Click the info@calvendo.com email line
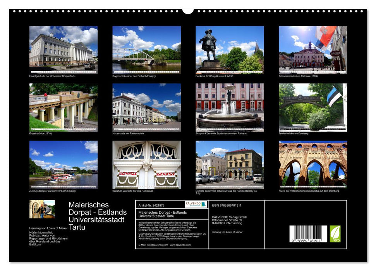The width and height of the screenshot is (376, 271). pyautogui.click(x=165, y=245)
